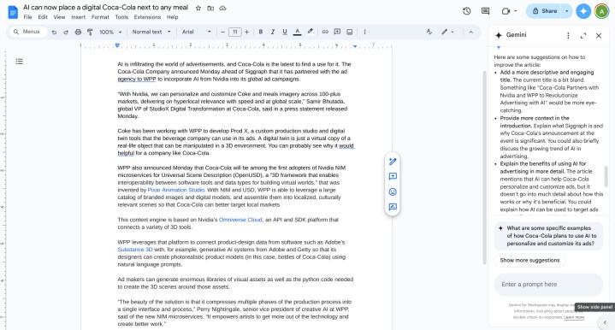
Task: Open the Share options dropdown arrow
Action: click(567, 11)
